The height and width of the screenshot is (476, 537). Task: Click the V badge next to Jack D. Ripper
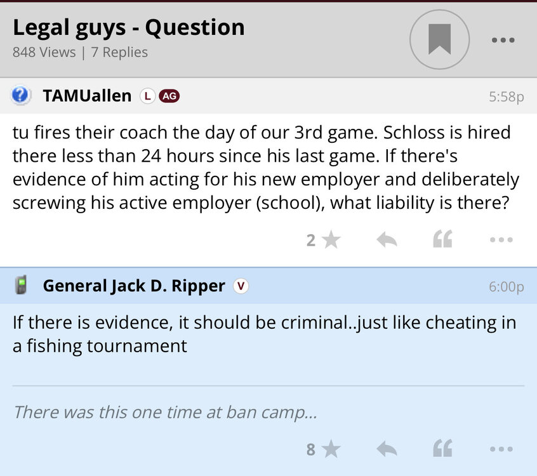241,286
